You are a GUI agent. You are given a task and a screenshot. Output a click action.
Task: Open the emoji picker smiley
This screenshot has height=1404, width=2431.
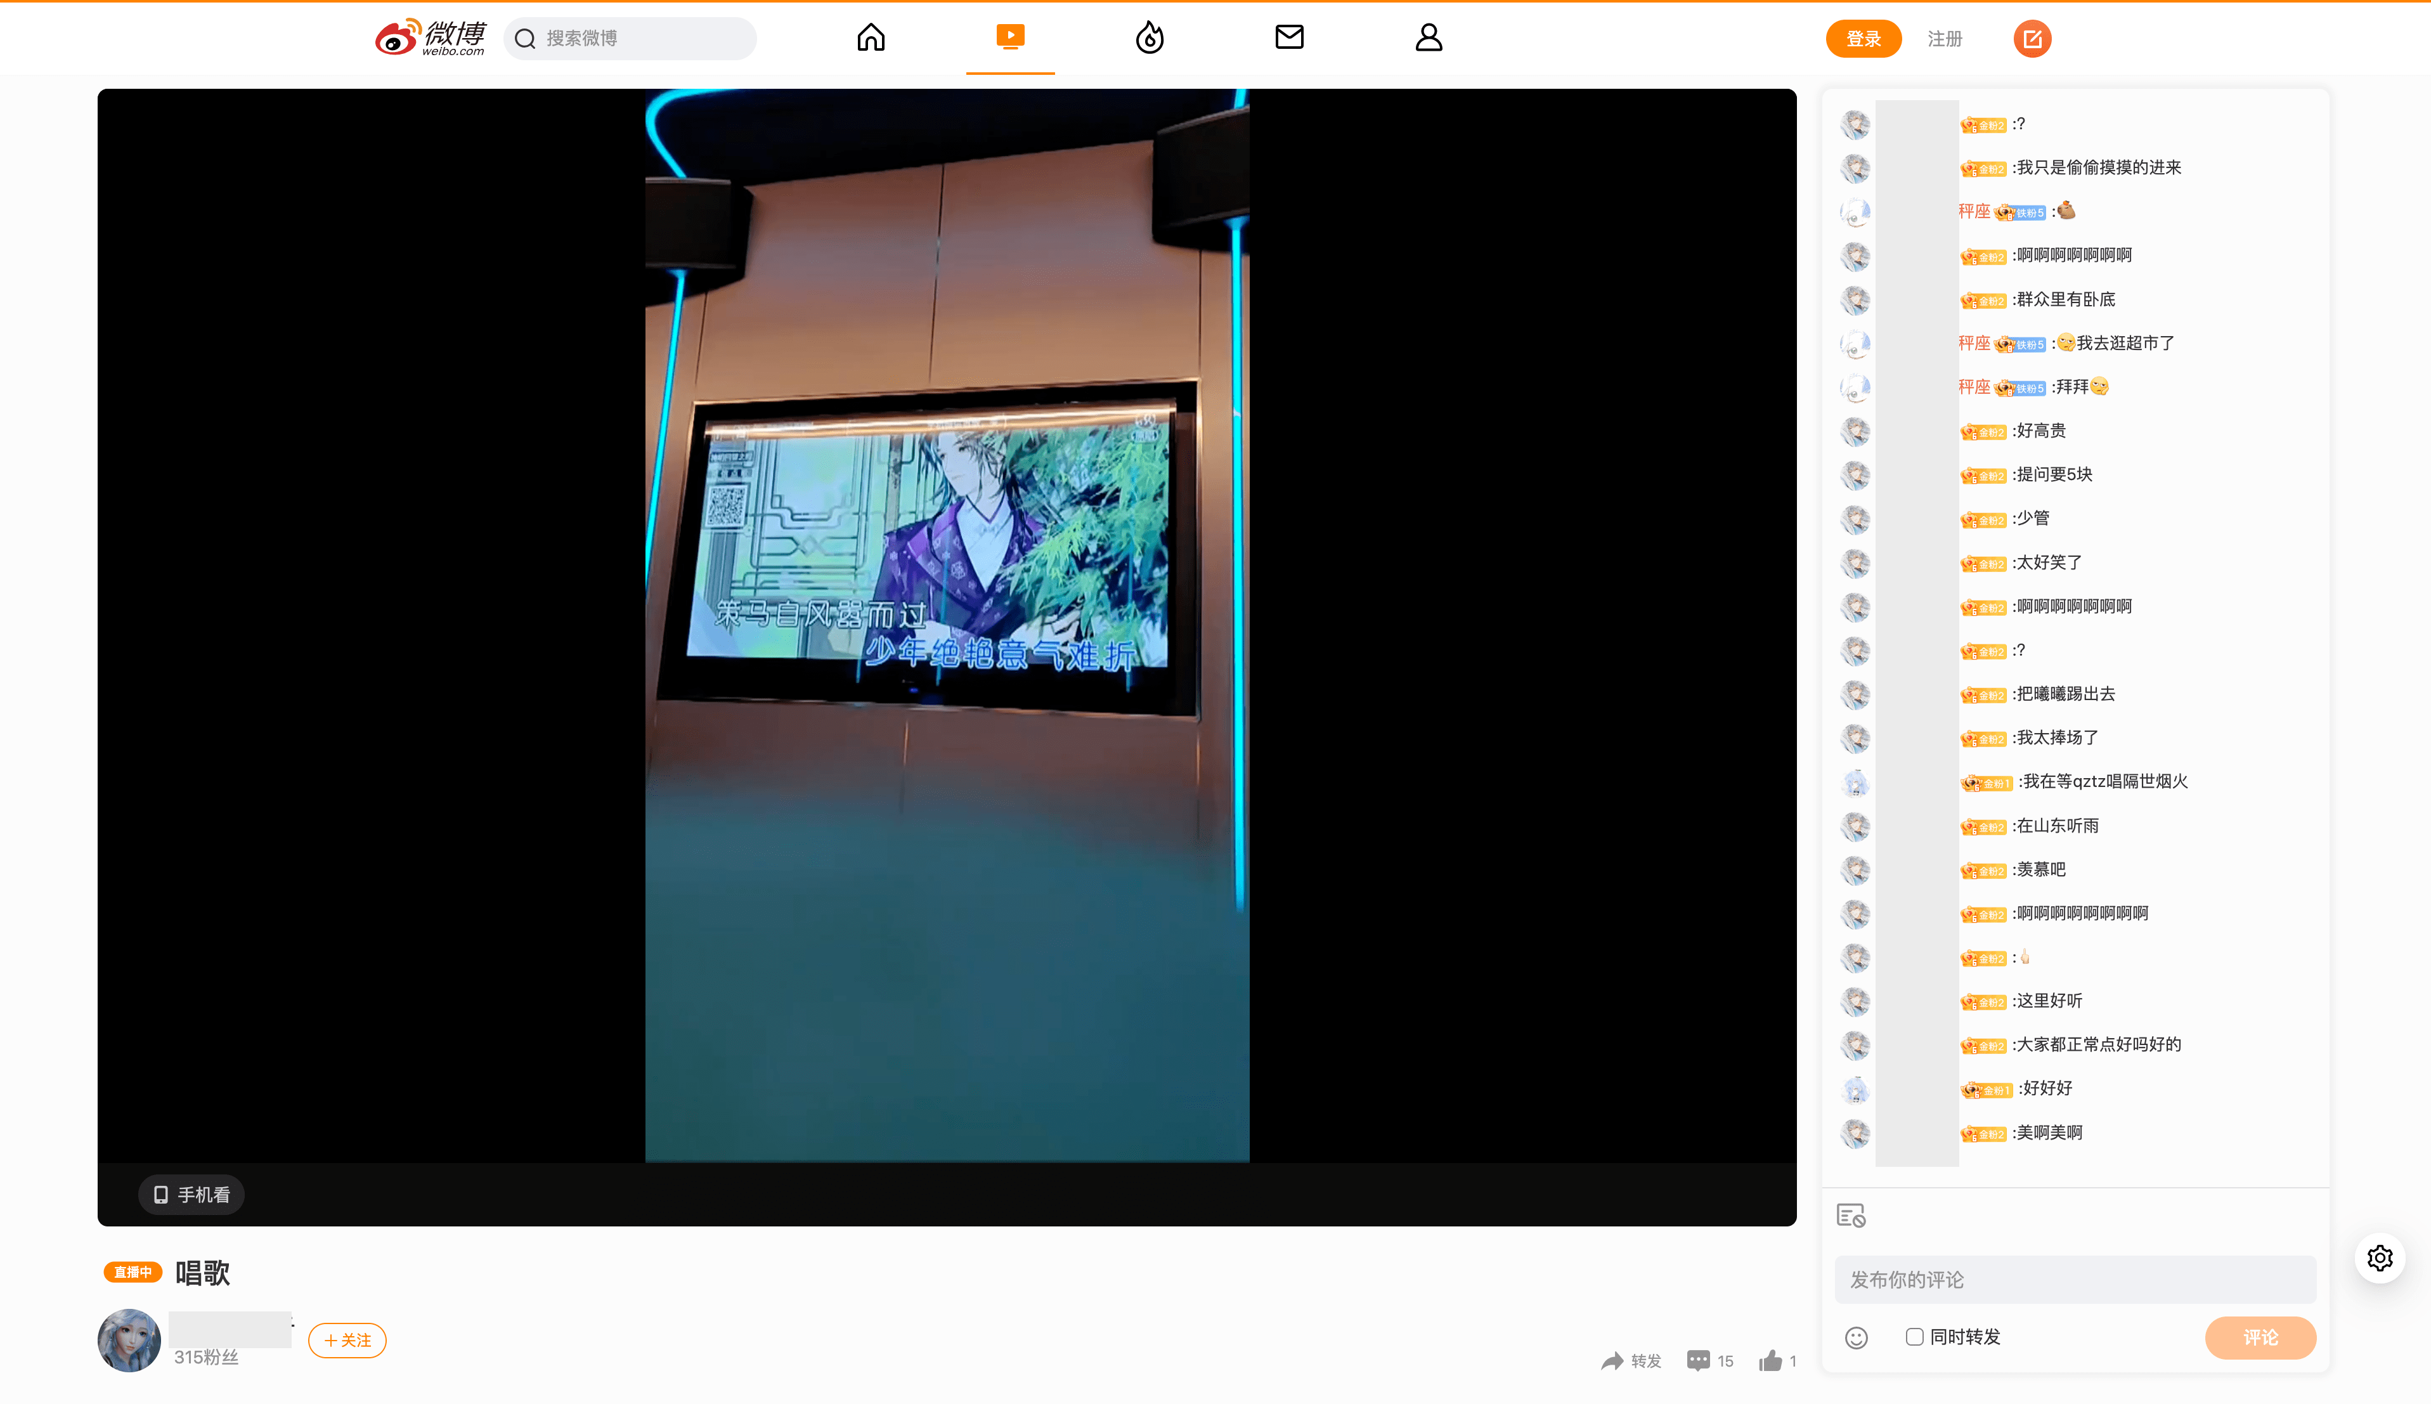coord(1855,1337)
